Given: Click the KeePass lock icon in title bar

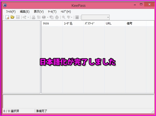Looking at the screenshot, I should pyautogui.click(x=5, y=5).
